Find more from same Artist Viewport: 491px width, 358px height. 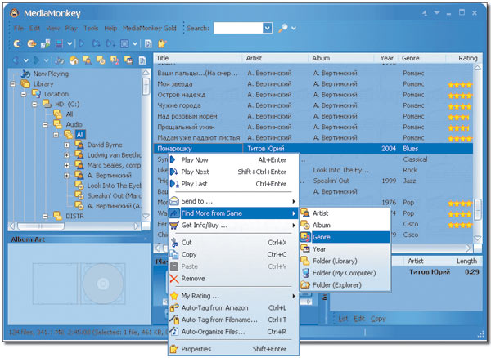click(345, 213)
